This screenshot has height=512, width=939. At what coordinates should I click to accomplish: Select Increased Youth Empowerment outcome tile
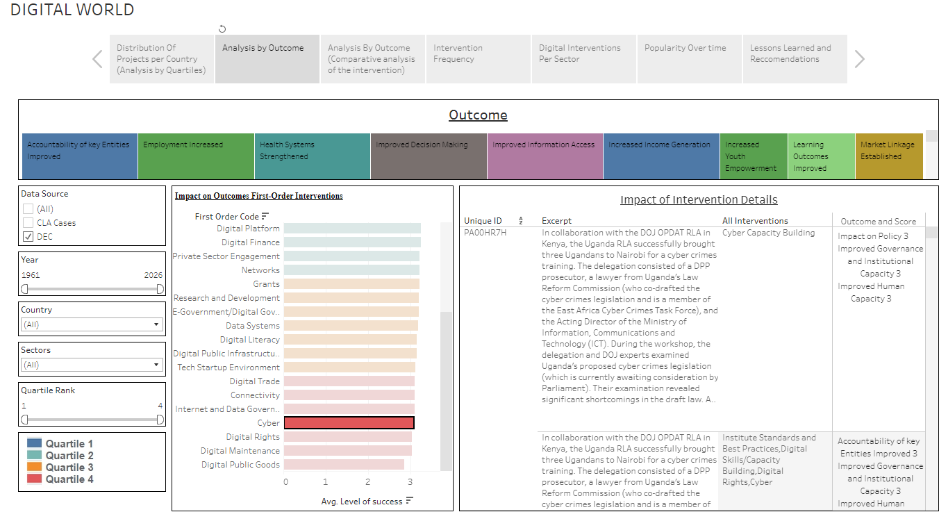tap(754, 156)
